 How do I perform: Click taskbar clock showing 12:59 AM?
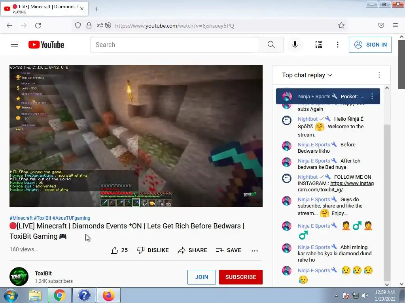coord(384,296)
